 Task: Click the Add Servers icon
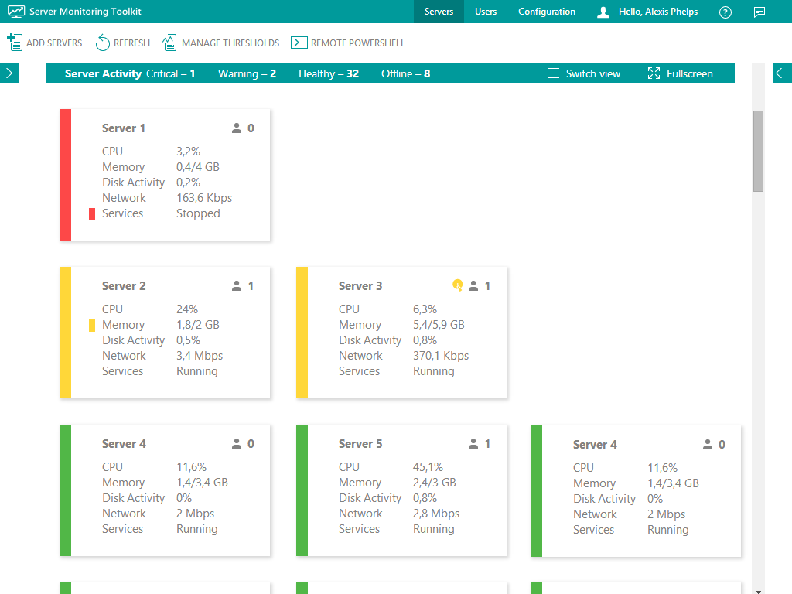pos(15,43)
